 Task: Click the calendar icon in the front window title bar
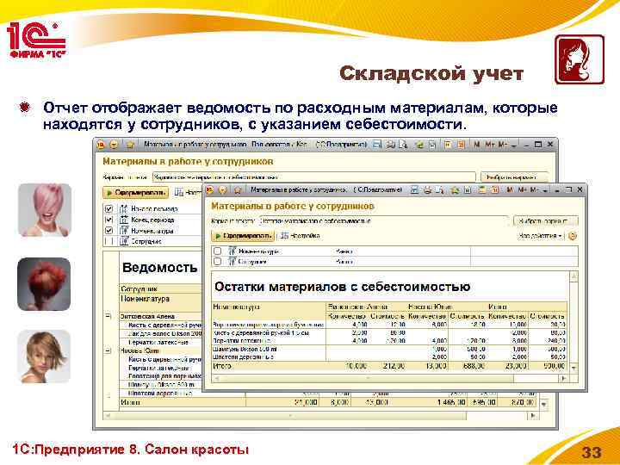coord(494,190)
